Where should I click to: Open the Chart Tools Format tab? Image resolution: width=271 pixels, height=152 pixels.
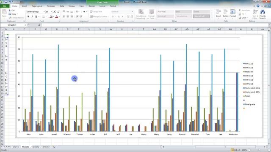tap(113, 6)
